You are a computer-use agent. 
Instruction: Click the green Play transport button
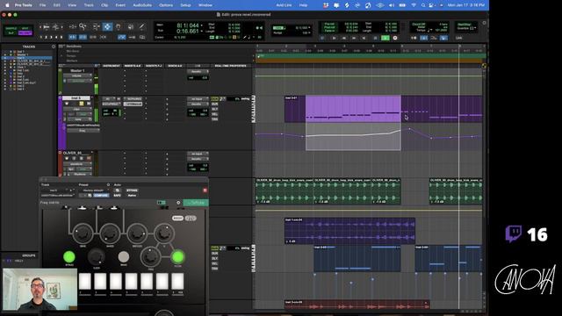385,38
